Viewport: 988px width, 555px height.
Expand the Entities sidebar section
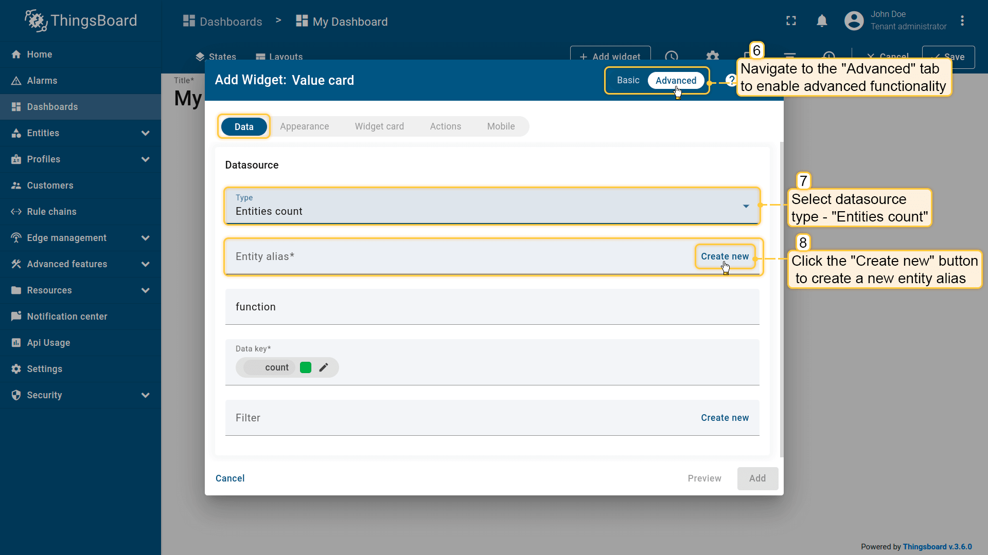145,133
